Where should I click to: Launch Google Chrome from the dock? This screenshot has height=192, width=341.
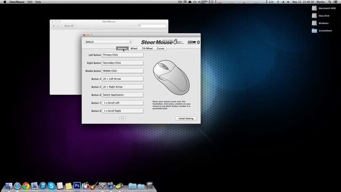pos(26,186)
